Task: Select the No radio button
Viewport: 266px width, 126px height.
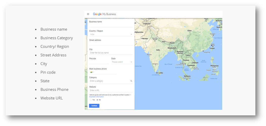Action: [x=97, y=100]
